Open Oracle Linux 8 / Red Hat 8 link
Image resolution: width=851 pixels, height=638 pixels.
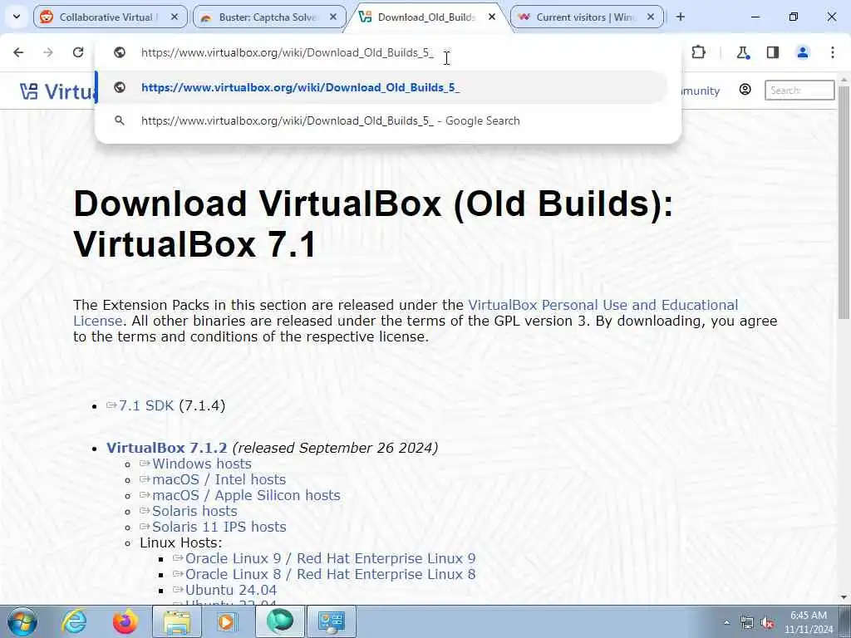coord(330,574)
